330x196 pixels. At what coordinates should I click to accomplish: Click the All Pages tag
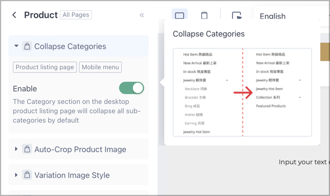click(76, 15)
